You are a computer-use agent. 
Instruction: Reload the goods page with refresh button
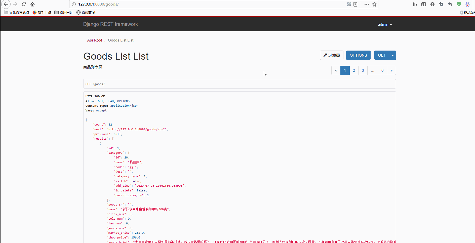[24, 4]
